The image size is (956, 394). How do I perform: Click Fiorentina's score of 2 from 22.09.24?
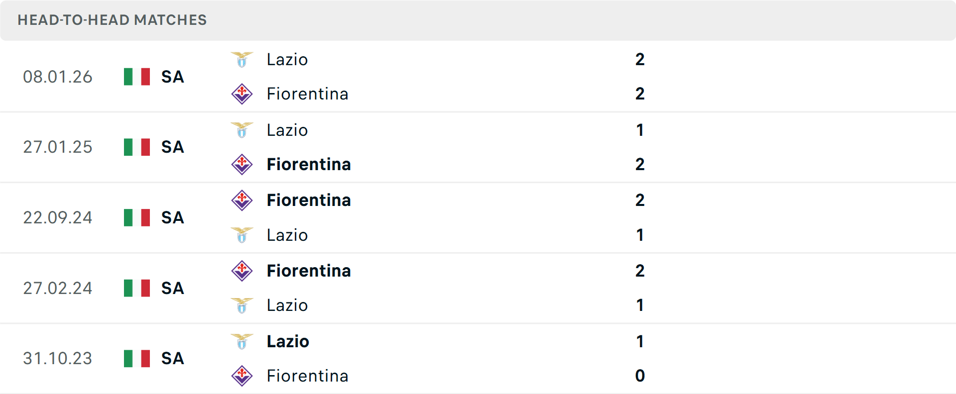coord(640,200)
